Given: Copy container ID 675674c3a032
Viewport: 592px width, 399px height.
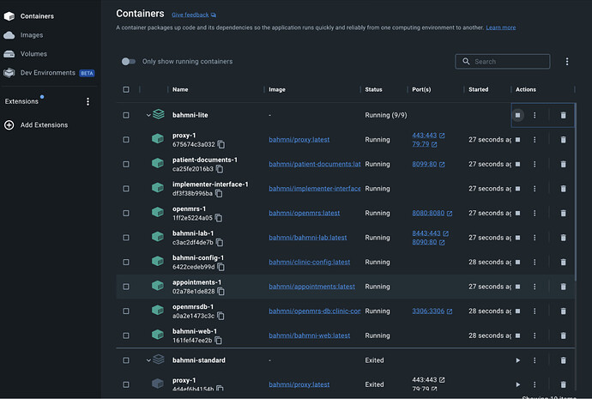Looking at the screenshot, I should [x=221, y=144].
